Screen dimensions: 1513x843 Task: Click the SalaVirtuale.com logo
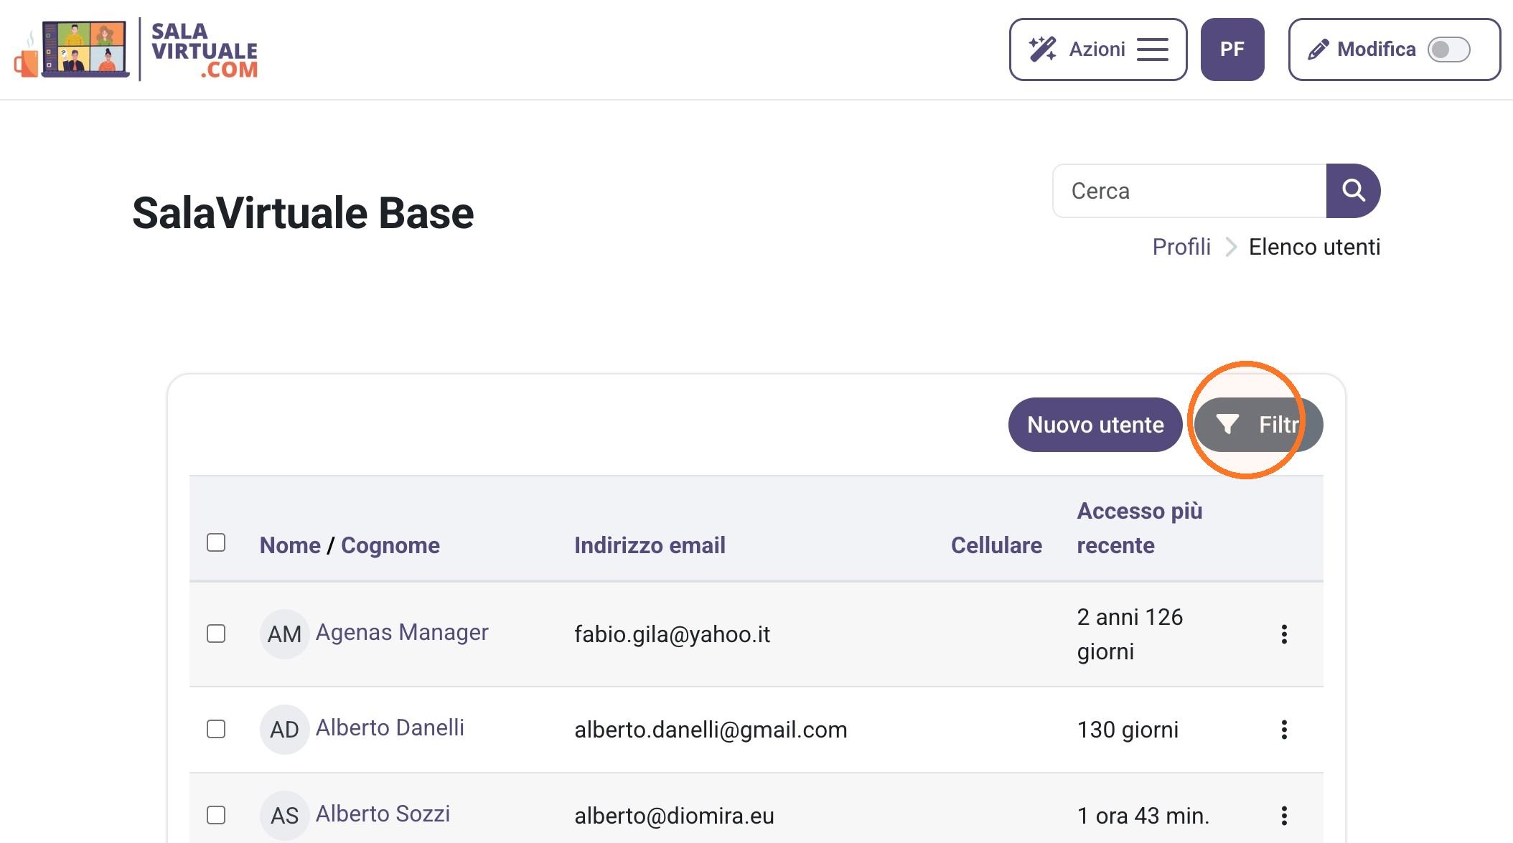tap(136, 50)
